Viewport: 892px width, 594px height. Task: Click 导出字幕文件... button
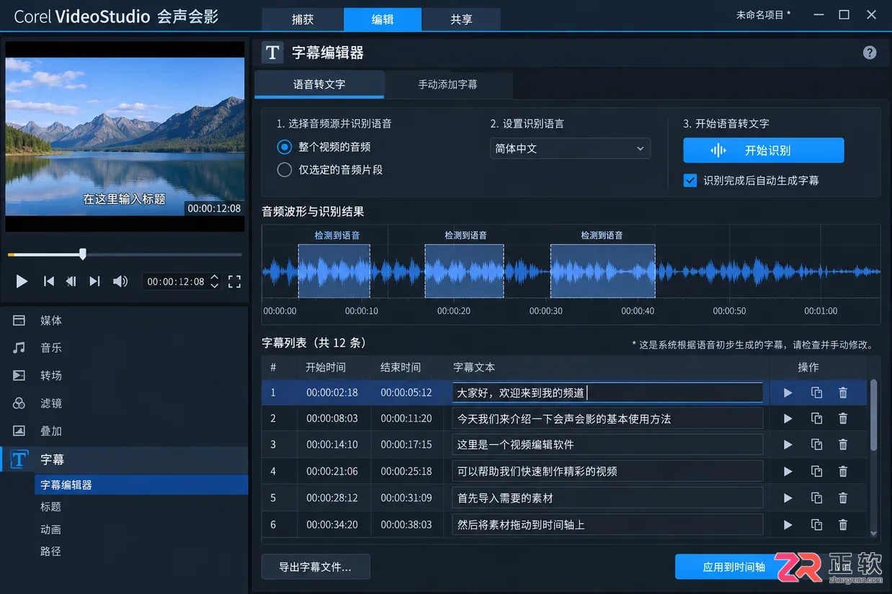pos(316,567)
